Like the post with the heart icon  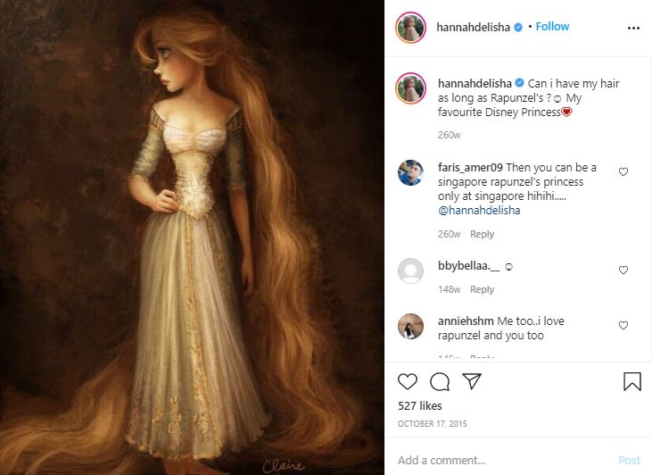coord(407,381)
